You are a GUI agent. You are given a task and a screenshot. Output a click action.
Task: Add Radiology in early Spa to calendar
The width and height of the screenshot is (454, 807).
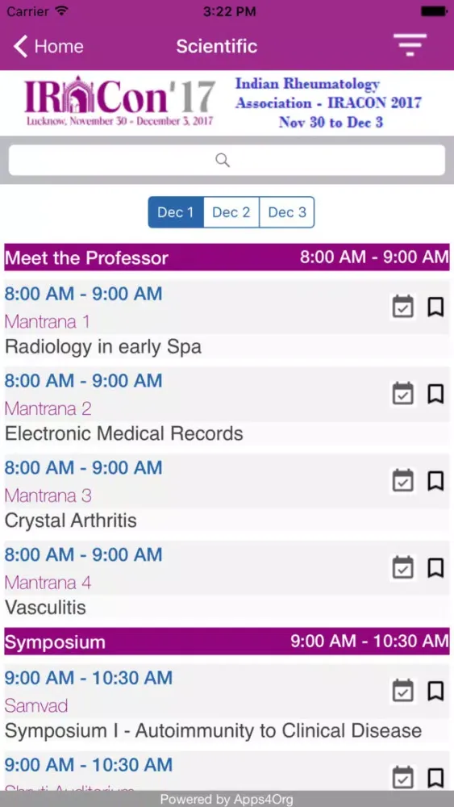coord(403,307)
